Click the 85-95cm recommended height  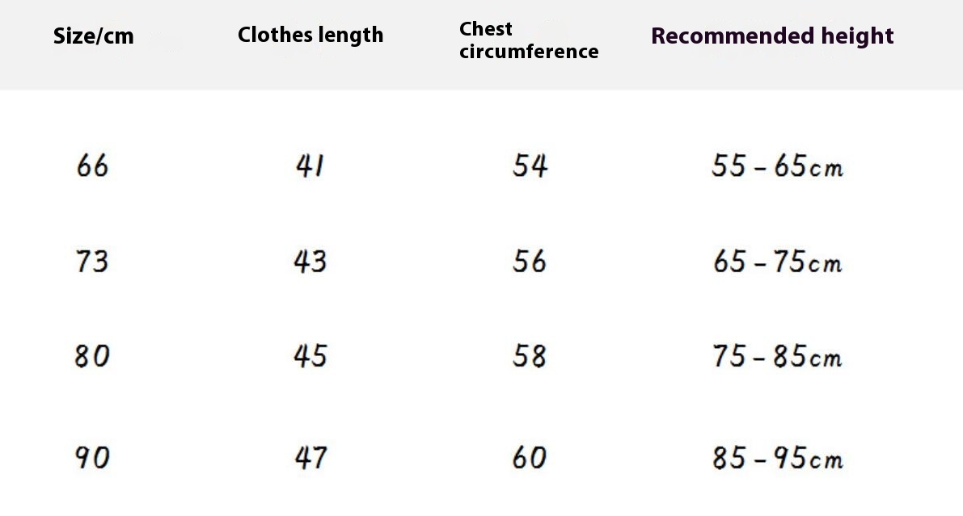pyautogui.click(x=777, y=459)
